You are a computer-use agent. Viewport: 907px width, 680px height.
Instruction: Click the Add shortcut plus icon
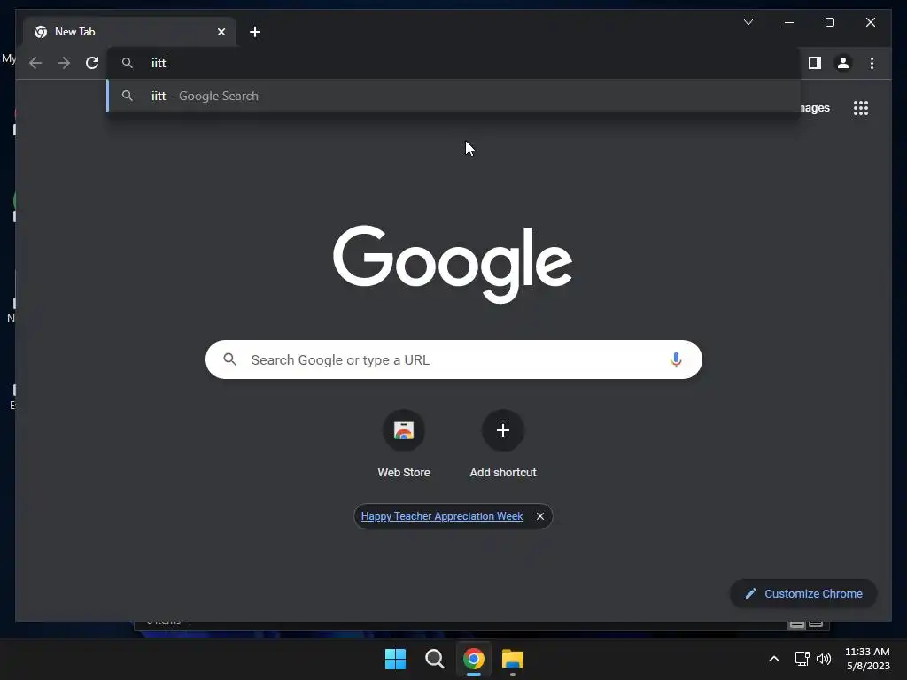click(x=503, y=430)
